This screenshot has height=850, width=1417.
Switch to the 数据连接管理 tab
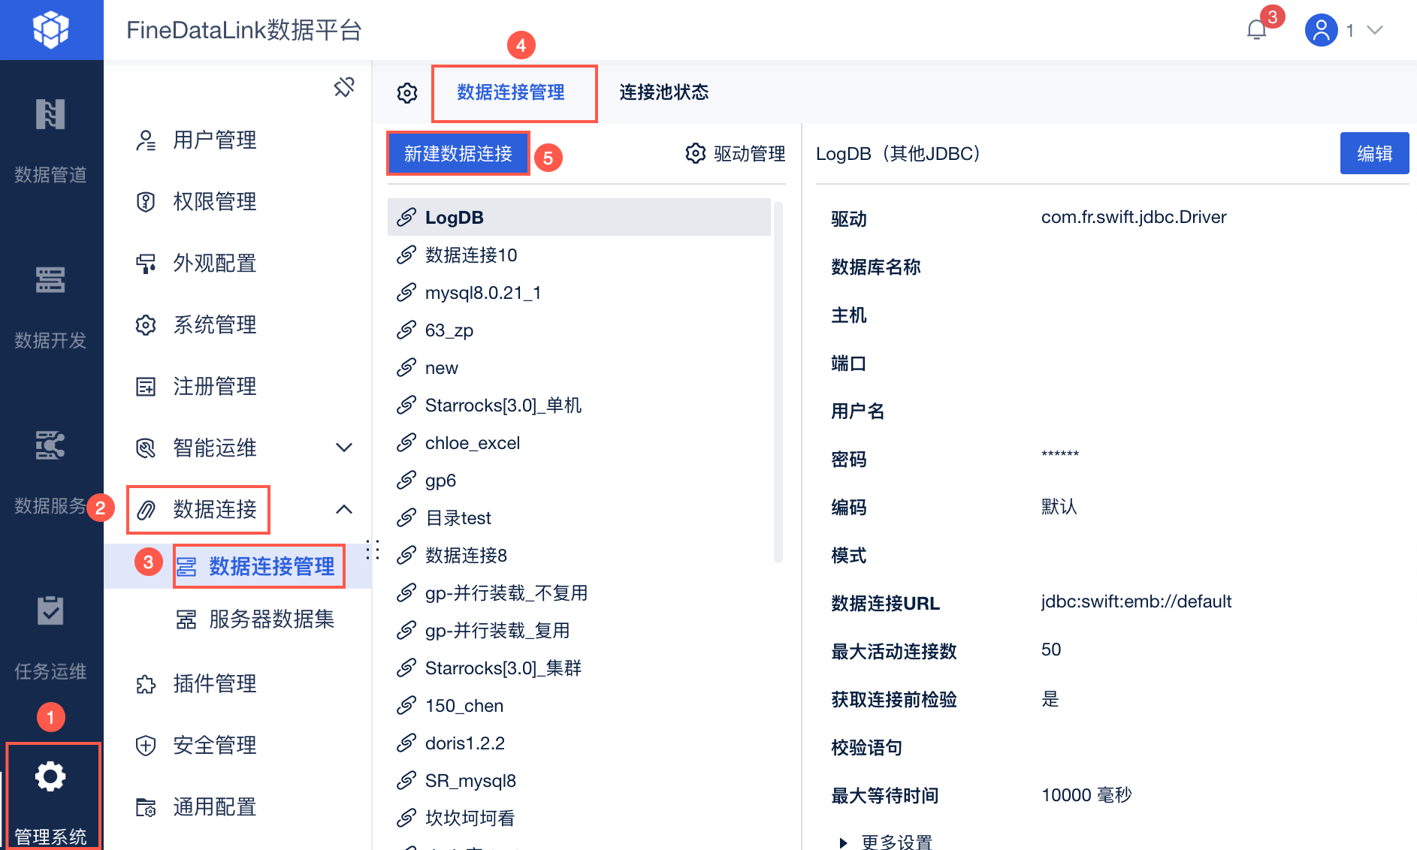pos(511,92)
